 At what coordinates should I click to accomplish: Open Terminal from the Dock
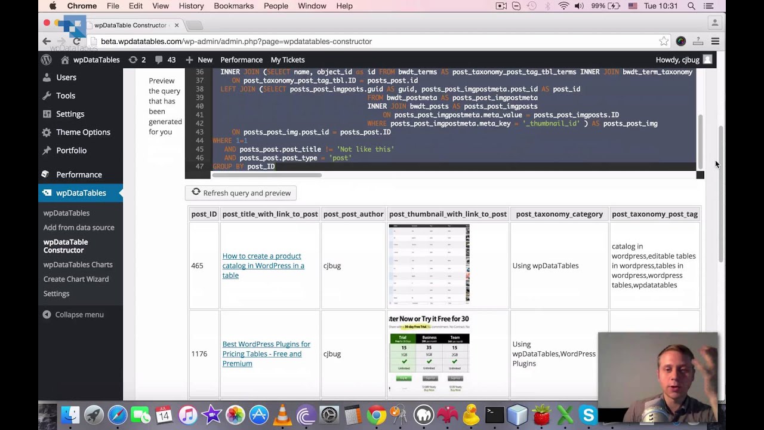(495, 415)
